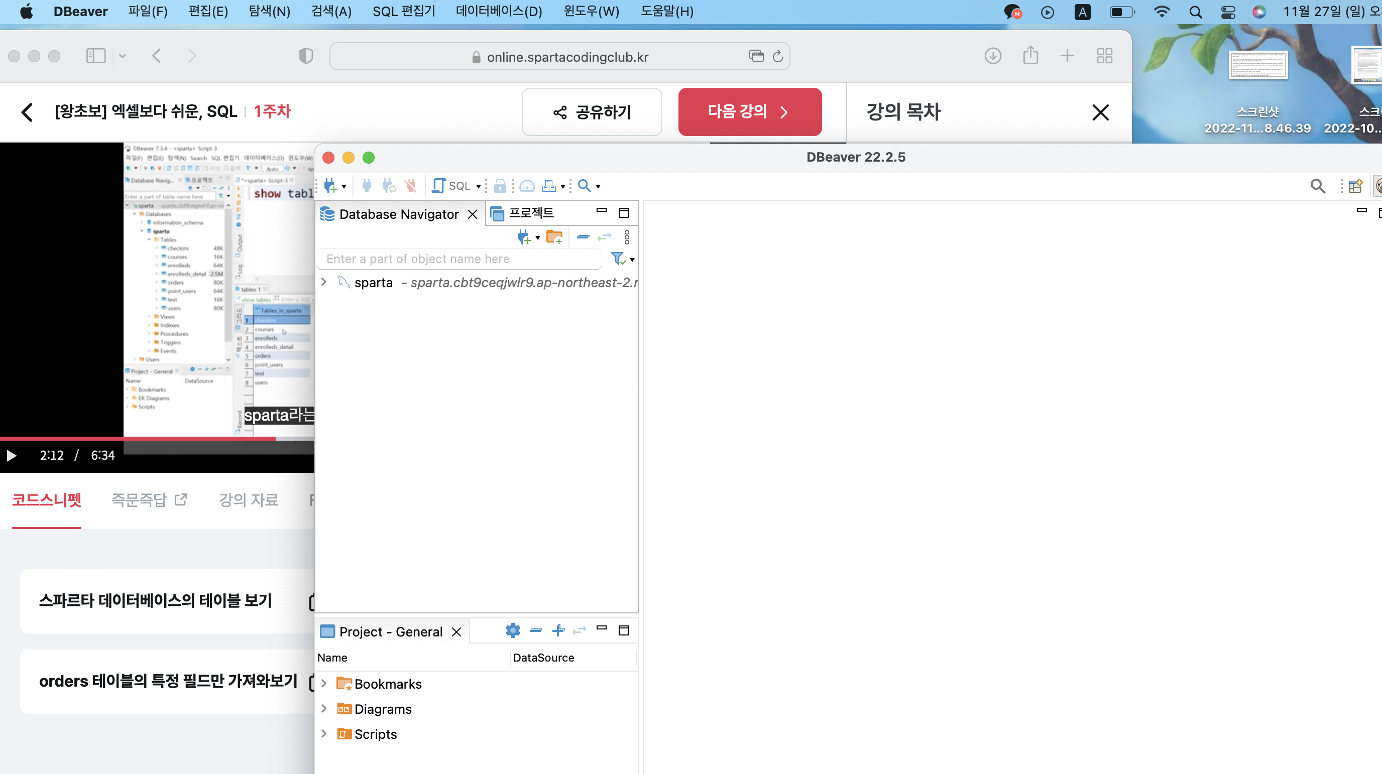The width and height of the screenshot is (1382, 774).
Task: Select the Diagrams item in Project panel
Action: (x=383, y=709)
